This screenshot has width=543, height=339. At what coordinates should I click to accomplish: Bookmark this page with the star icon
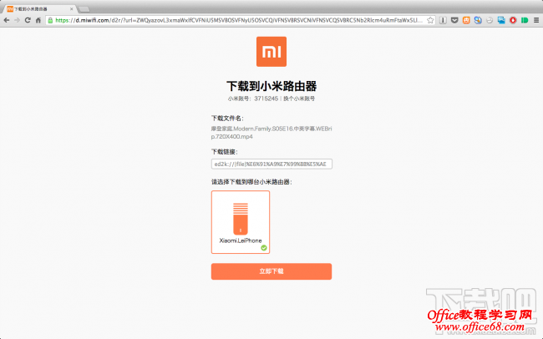click(430, 20)
